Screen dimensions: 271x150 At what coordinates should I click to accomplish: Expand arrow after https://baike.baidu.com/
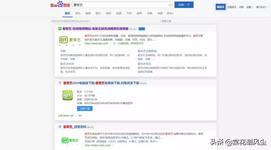[113, 145]
